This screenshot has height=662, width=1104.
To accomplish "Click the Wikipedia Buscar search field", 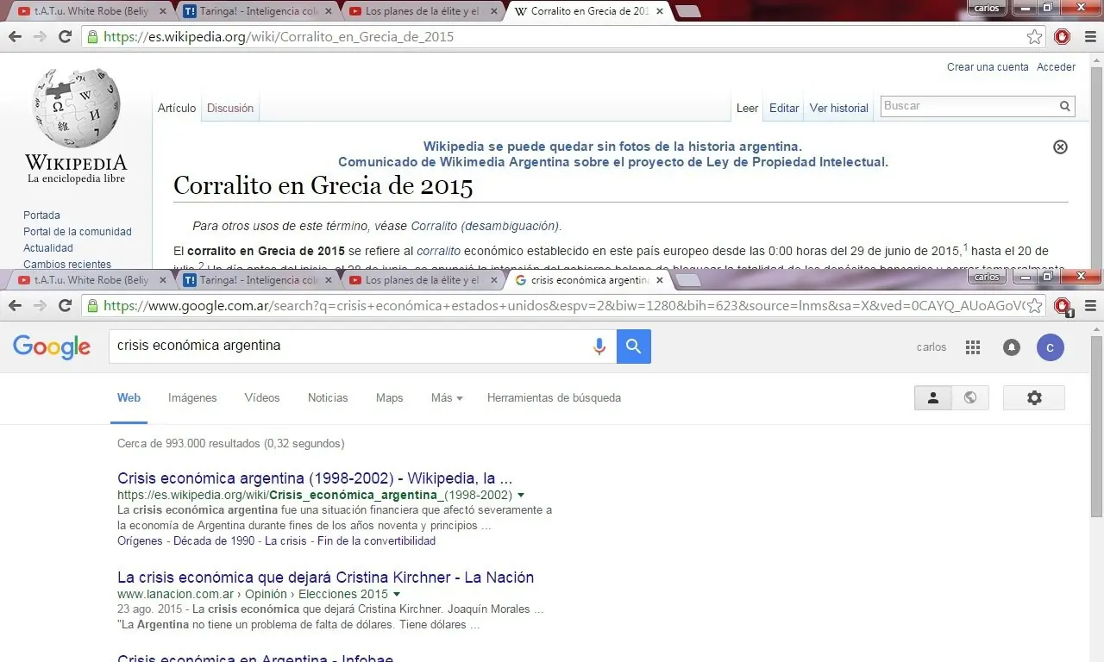I will tap(968, 106).
